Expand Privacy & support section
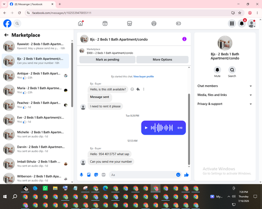The width and height of the screenshot is (262, 209). point(225,104)
